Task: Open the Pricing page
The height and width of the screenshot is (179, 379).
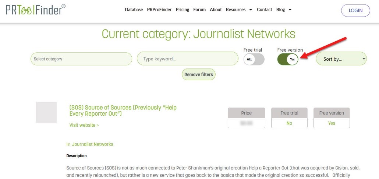Action: click(182, 10)
